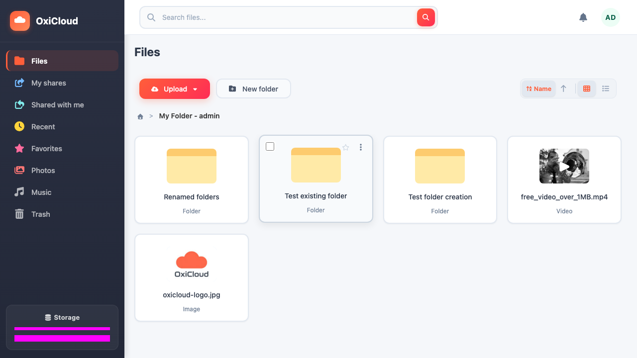The image size is (637, 358).
Task: Open the AD user avatar
Action: pos(611,17)
